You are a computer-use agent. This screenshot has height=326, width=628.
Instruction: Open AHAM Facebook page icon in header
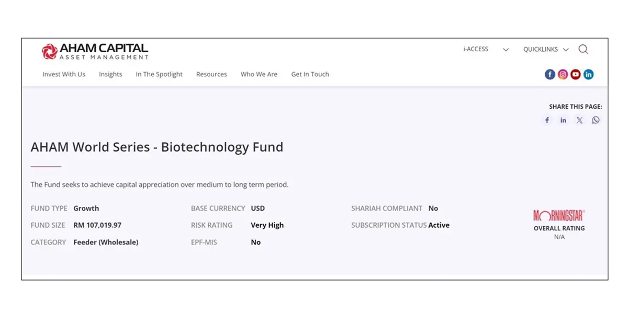point(549,75)
